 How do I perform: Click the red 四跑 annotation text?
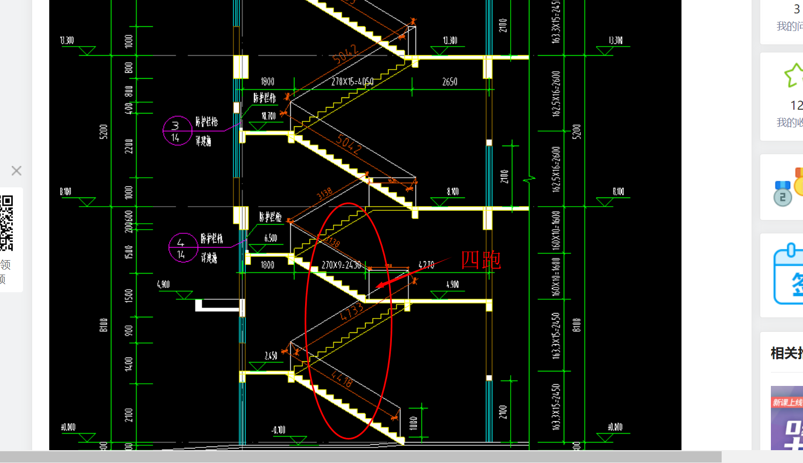point(481,260)
